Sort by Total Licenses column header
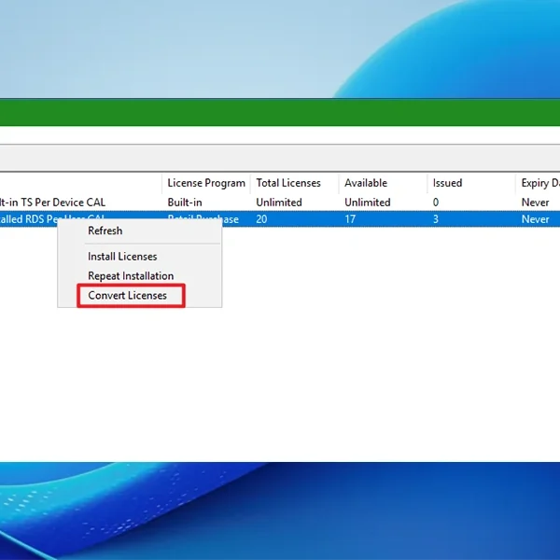 [288, 183]
